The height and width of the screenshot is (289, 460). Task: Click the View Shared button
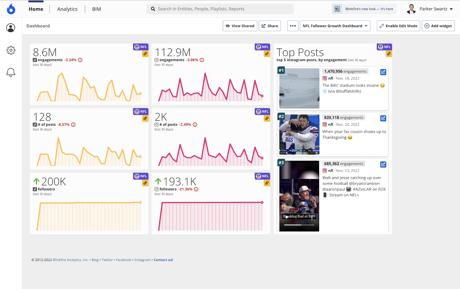point(240,26)
